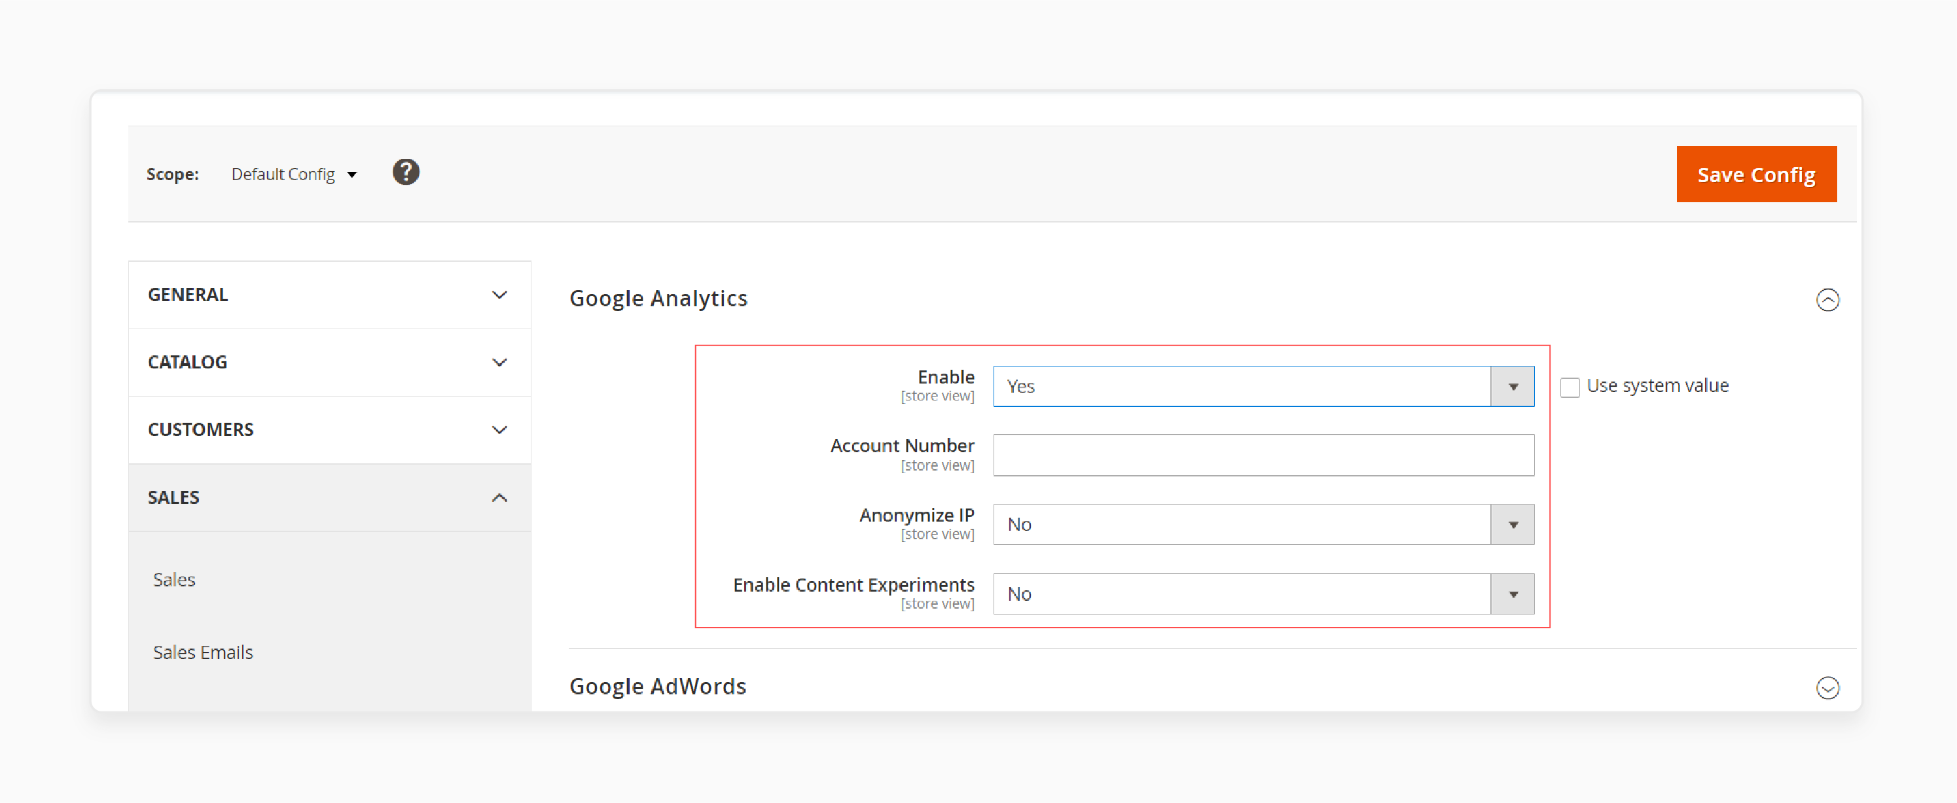Click the Google AdWords heading
Viewport: 1957px width, 803px height.
(658, 686)
